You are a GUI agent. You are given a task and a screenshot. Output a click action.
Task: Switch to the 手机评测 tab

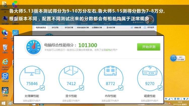(55, 28)
